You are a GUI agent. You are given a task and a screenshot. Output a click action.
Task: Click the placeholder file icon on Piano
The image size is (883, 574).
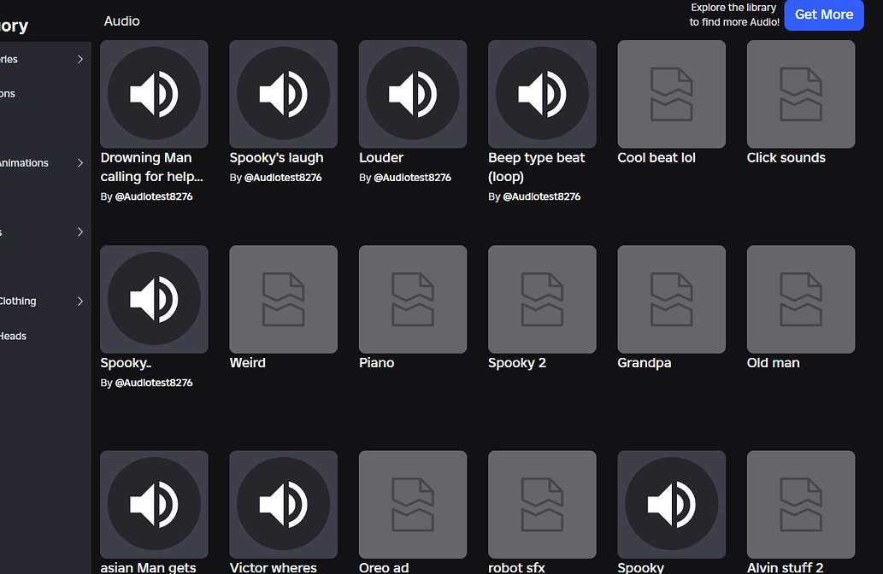[x=413, y=299]
